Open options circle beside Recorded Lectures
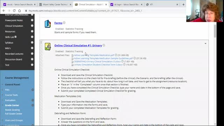The width and height of the screenshot is (224, 126). point(32,54)
